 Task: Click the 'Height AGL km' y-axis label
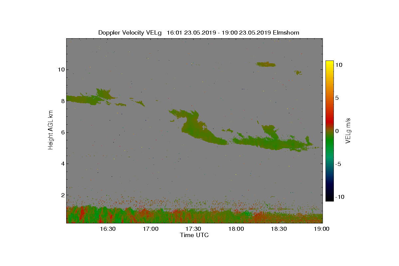pyautogui.click(x=51, y=130)
